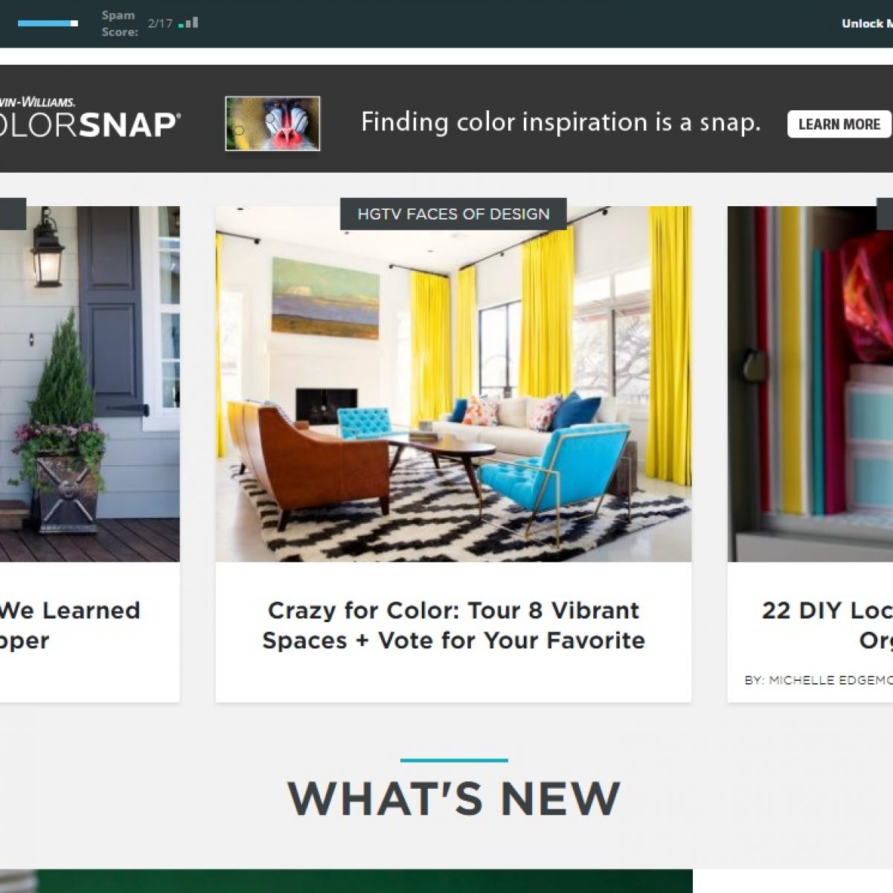Open the front porch lantern photo card
The width and height of the screenshot is (893, 893).
pos(89,384)
